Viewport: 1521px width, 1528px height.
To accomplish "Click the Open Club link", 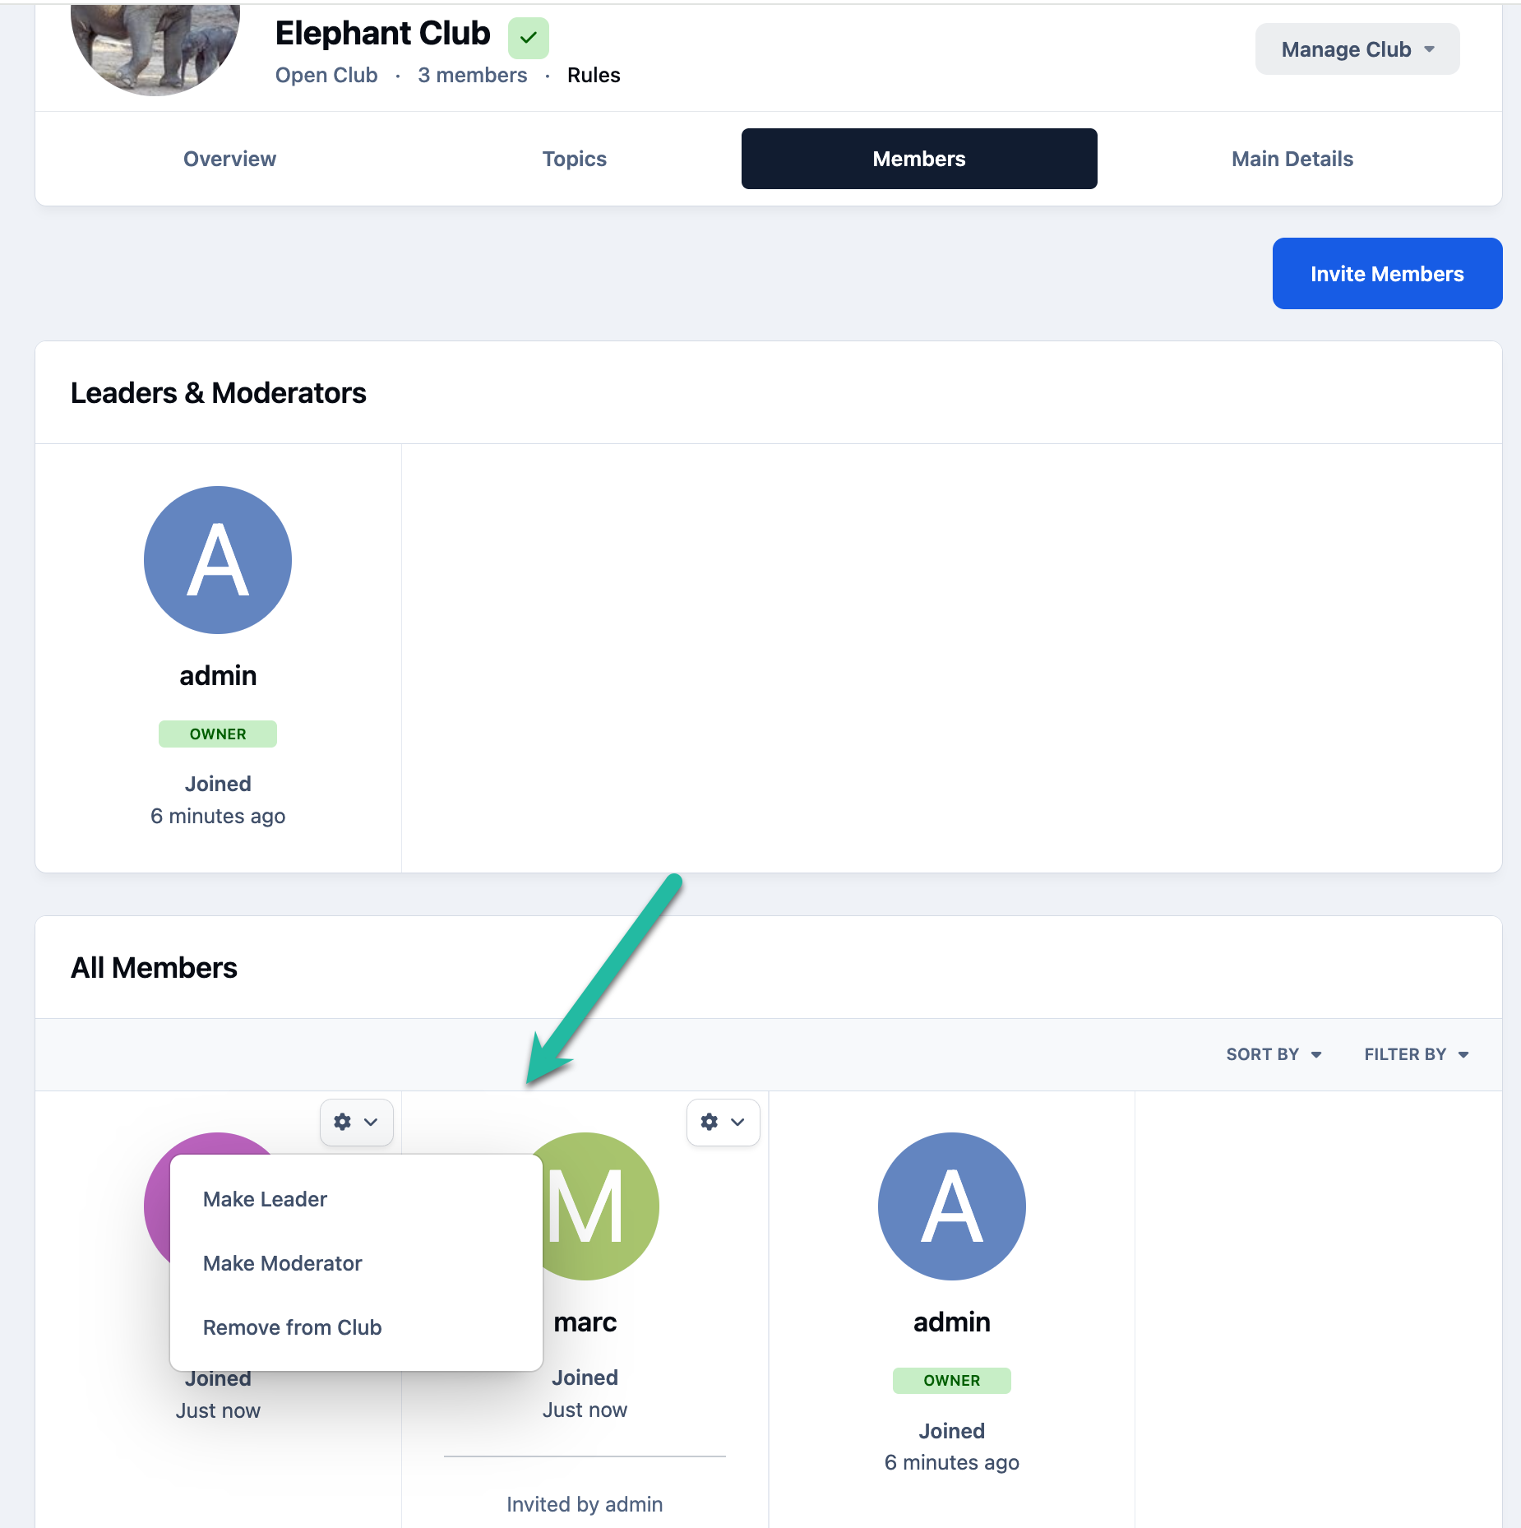I will (x=326, y=75).
